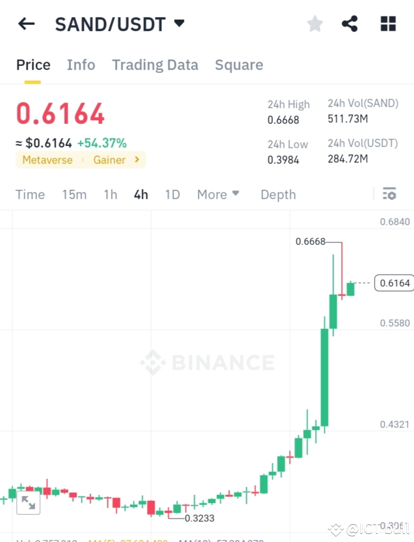Screen dimensions: 414x542
Task: Expand chart to fullscreen mode
Action: point(28,503)
